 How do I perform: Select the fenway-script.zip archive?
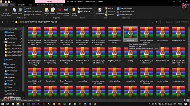tap(162, 54)
